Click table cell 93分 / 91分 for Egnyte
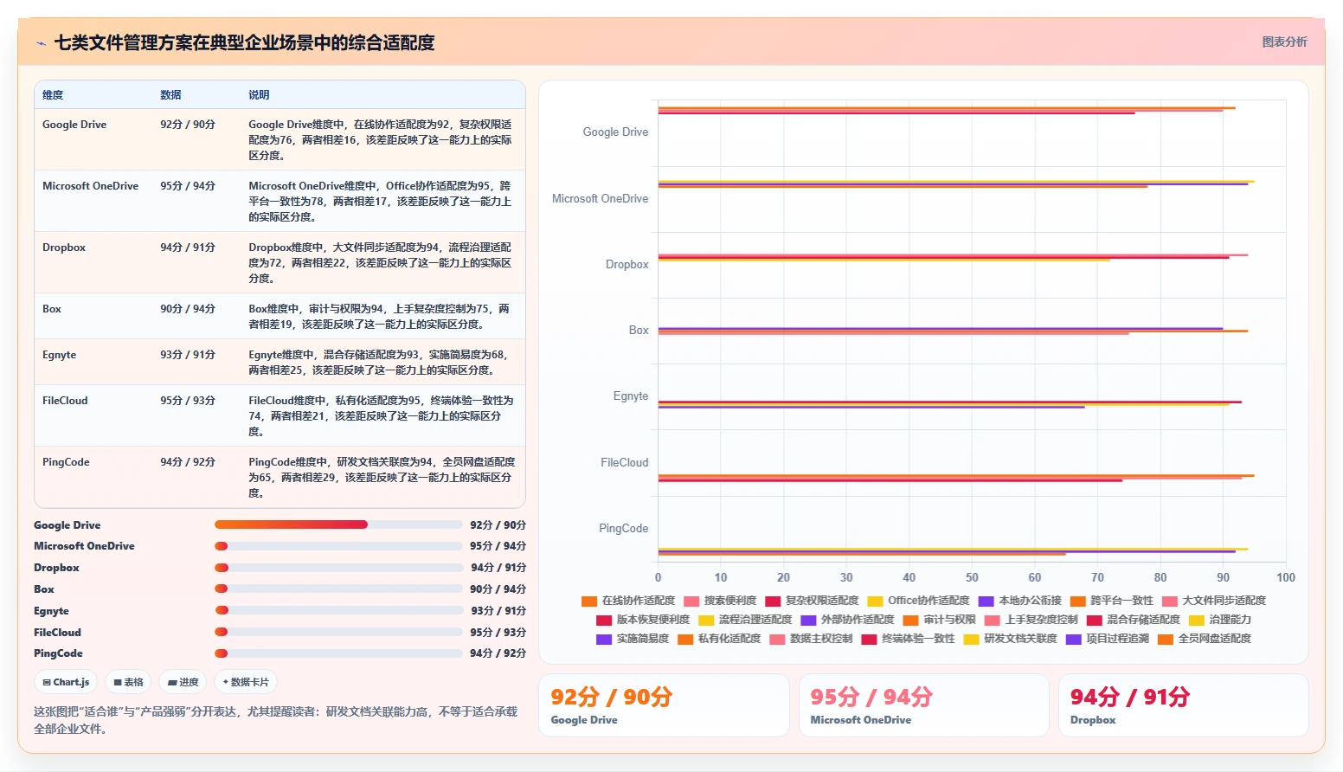The height and width of the screenshot is (772, 1343). pos(188,355)
